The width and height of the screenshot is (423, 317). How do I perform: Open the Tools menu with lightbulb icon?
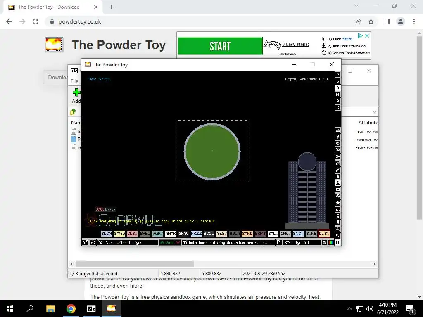tap(337, 216)
